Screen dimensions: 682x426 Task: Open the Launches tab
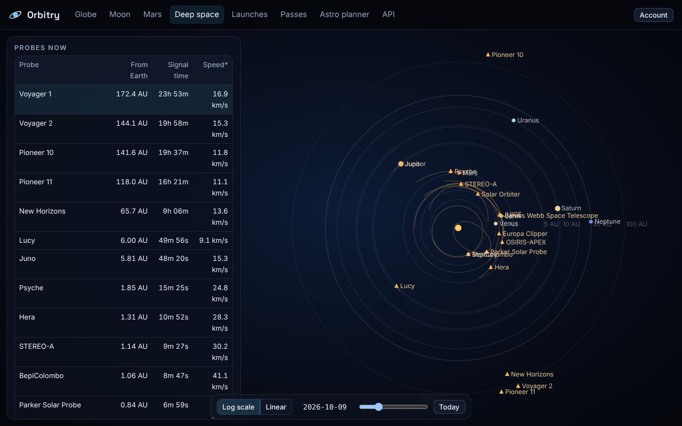click(250, 14)
